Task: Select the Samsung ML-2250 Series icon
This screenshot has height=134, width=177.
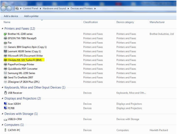Action: pyautogui.click(x=5, y=73)
